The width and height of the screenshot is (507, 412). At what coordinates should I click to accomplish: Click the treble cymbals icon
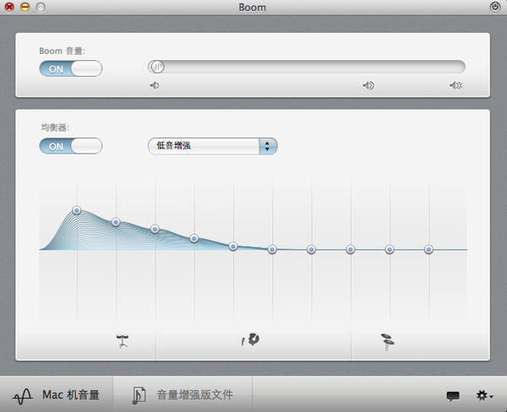pyautogui.click(x=387, y=342)
